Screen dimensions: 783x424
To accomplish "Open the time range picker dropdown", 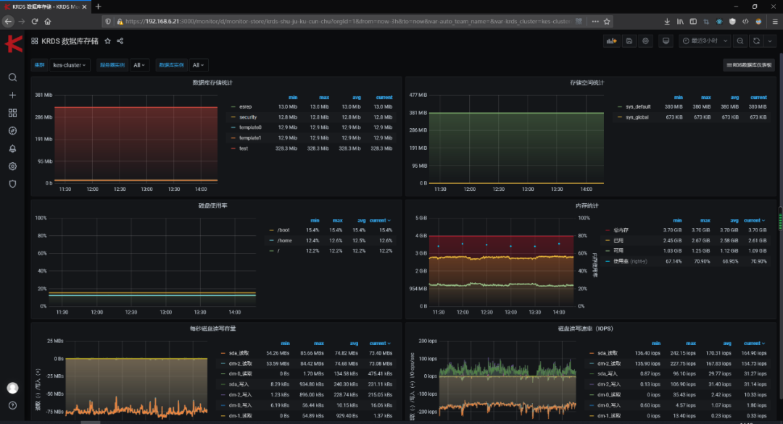I will (x=705, y=41).
